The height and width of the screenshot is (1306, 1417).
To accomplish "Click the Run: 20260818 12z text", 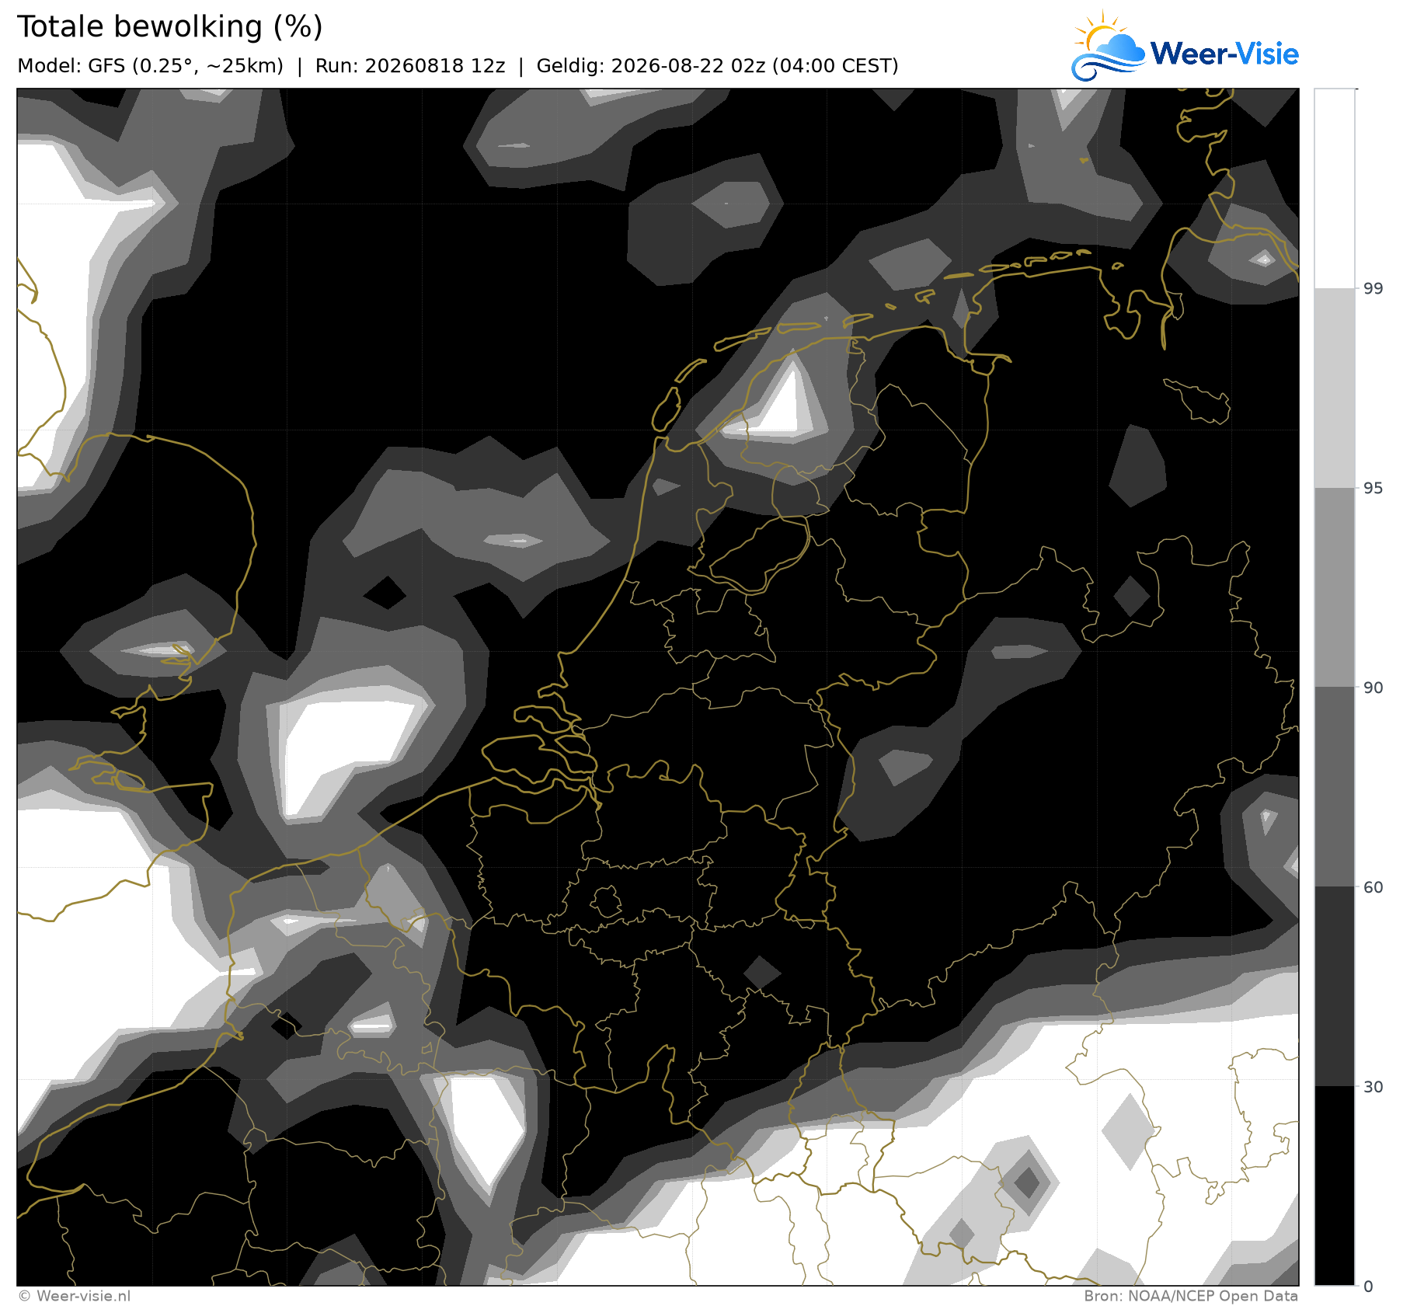I will [410, 66].
